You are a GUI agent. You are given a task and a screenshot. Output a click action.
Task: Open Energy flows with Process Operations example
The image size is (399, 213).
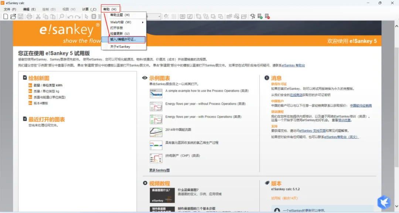(203, 117)
